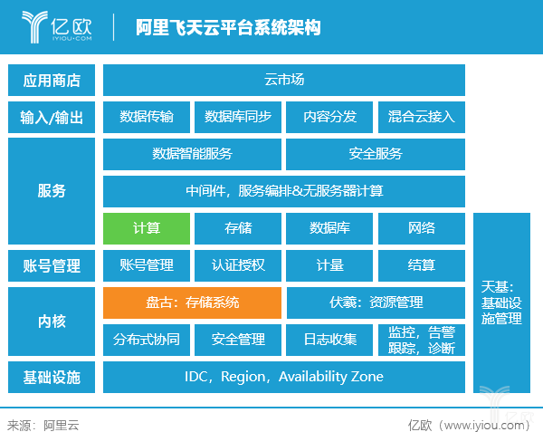Click the 数据库同步 block
This screenshot has width=543, height=432.
point(238,117)
